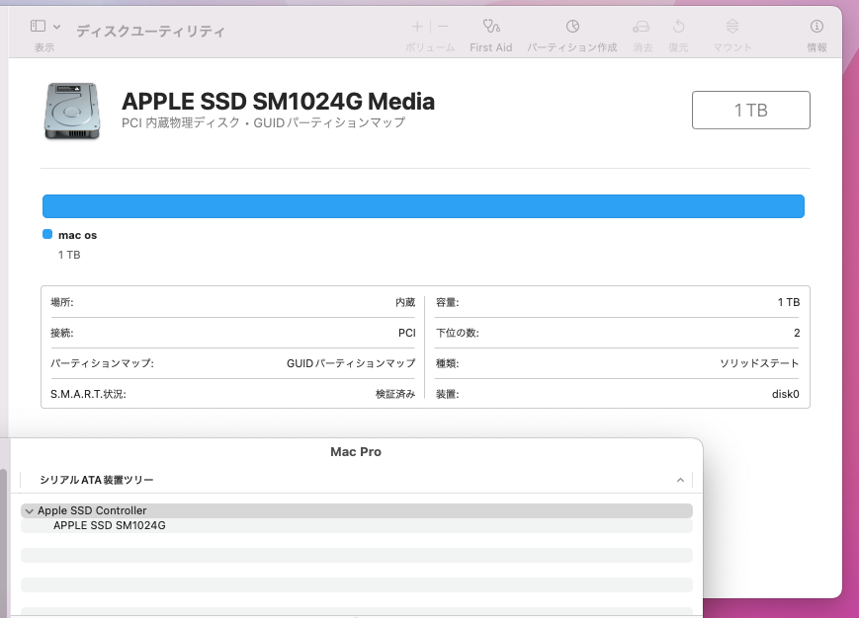The image size is (859, 618).
Task: Click the 下位の数 label
Action: point(458,333)
